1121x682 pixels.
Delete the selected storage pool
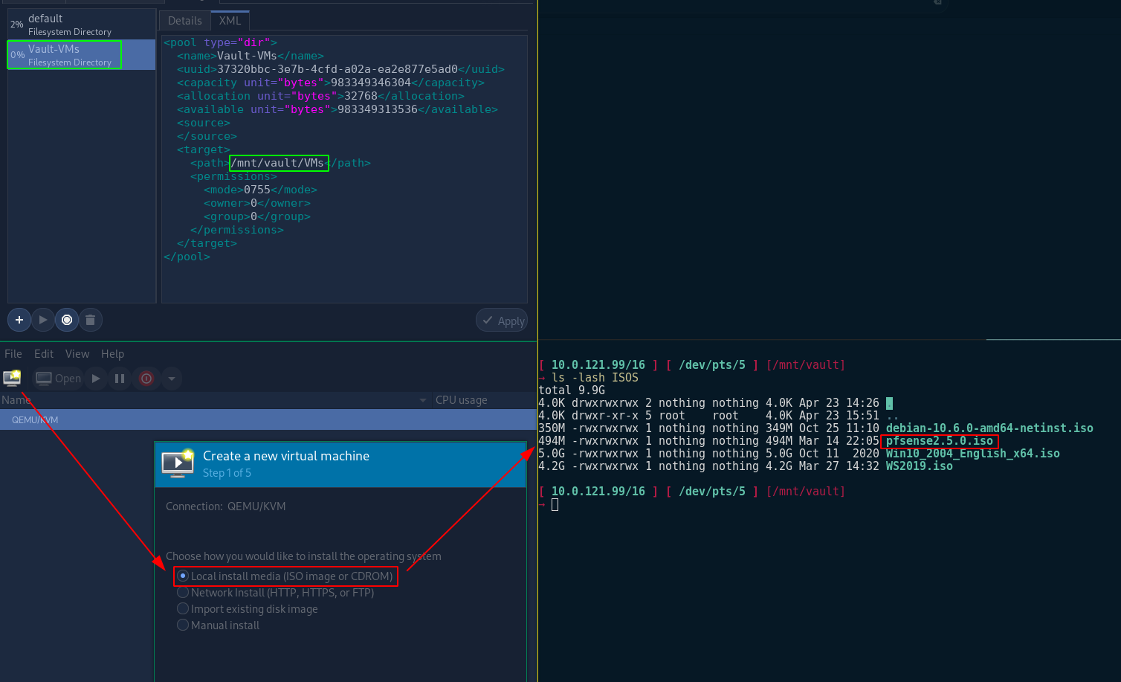(x=91, y=320)
